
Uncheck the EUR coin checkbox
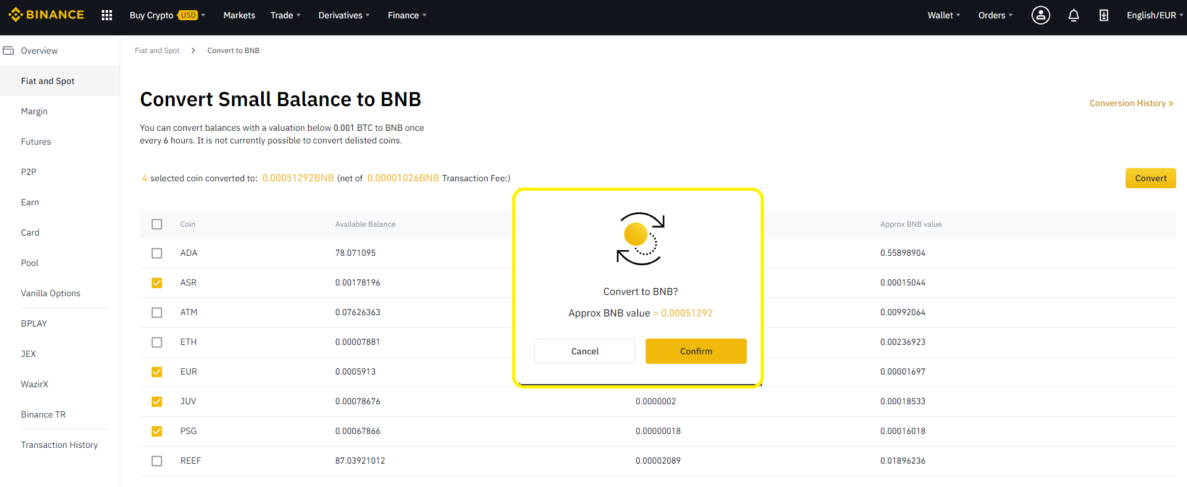coord(157,372)
